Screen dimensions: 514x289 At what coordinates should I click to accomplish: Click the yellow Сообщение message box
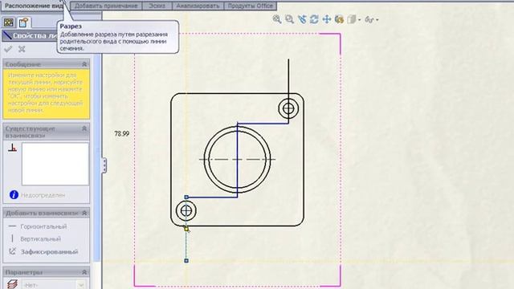coord(47,94)
